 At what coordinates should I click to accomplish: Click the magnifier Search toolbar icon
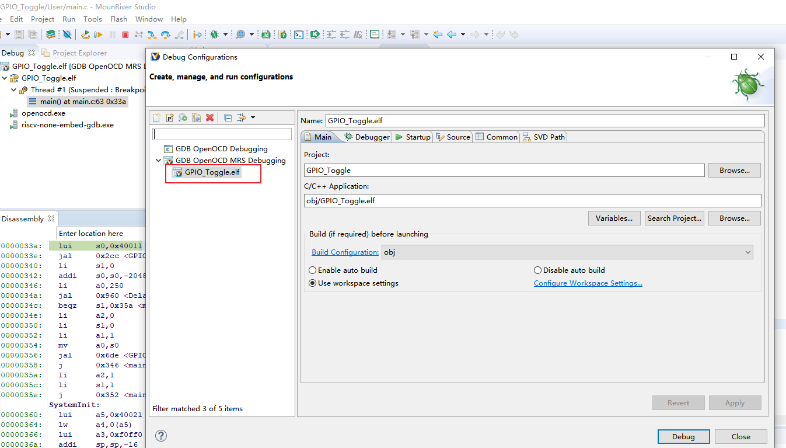click(240, 34)
